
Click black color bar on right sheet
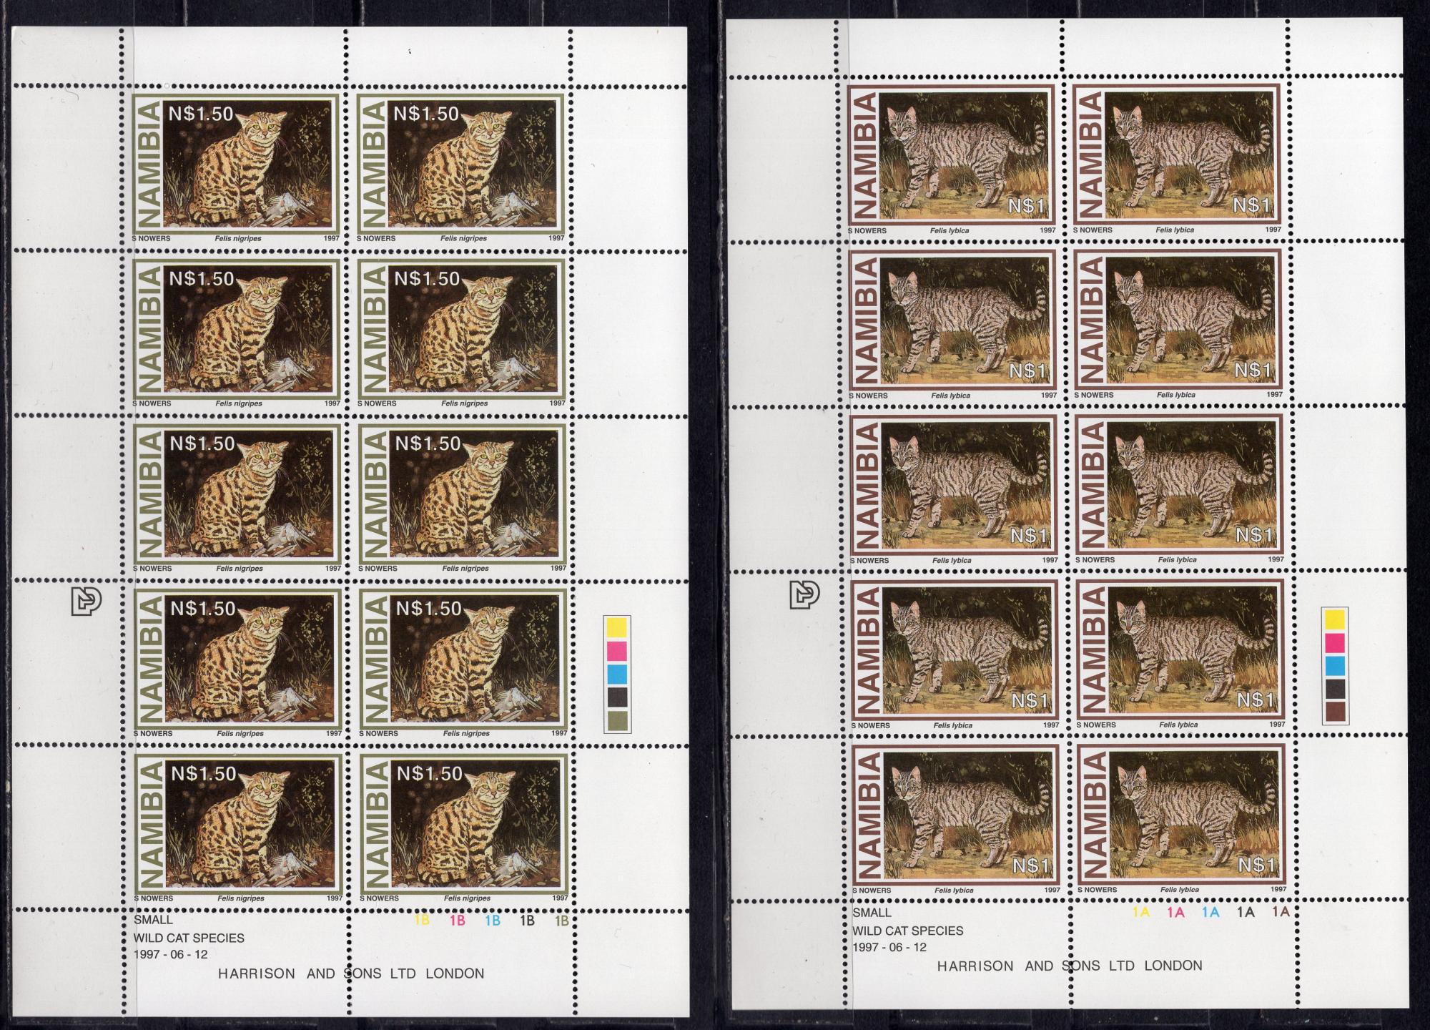click(1335, 689)
